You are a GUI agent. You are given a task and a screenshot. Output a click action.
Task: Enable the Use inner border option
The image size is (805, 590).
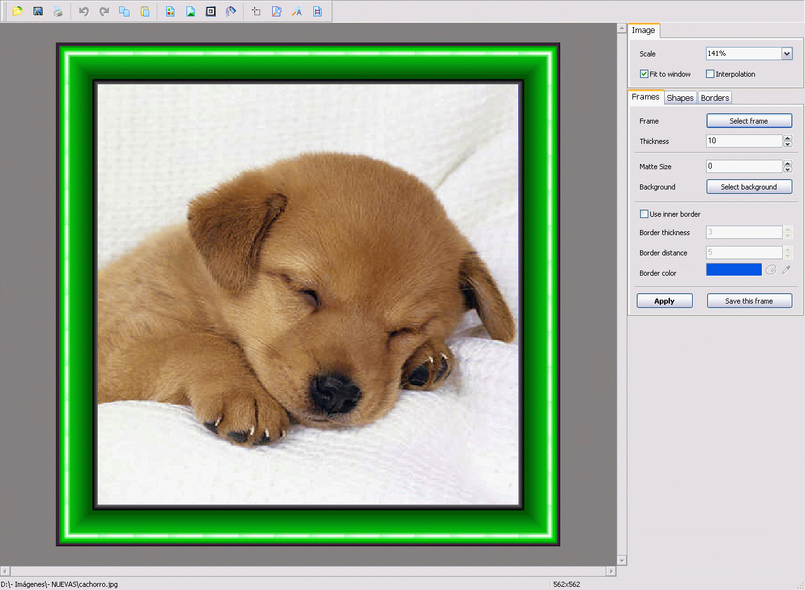[x=644, y=214]
